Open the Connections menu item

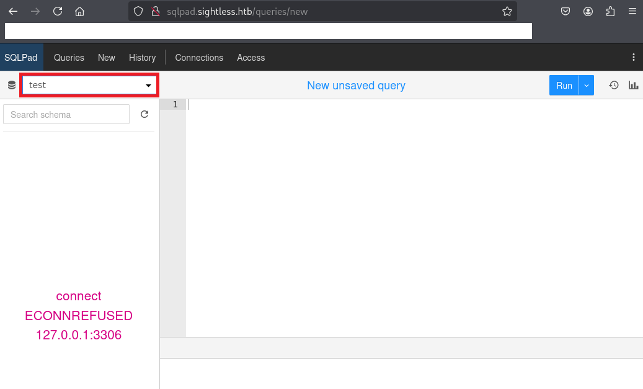199,57
